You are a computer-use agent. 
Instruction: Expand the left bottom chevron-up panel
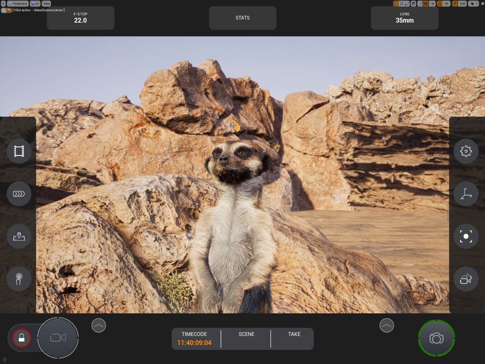[x=98, y=325]
